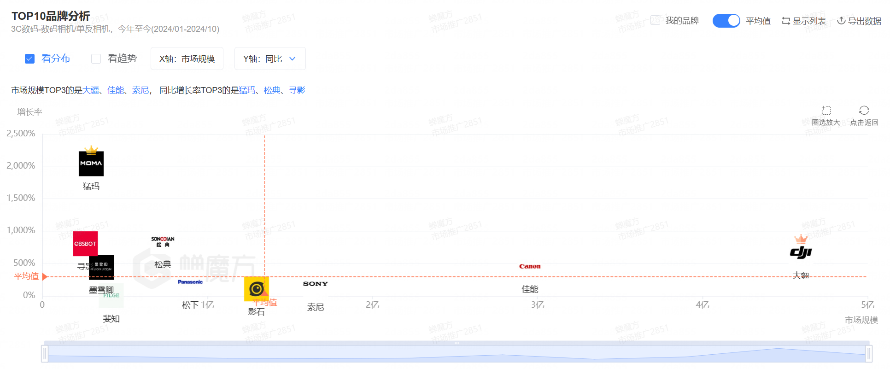The width and height of the screenshot is (890, 369).
Task: Click the 大疆 label under DJI
Action: 801,275
